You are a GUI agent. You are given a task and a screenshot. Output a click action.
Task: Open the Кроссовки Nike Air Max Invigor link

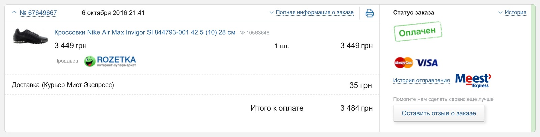(x=145, y=32)
